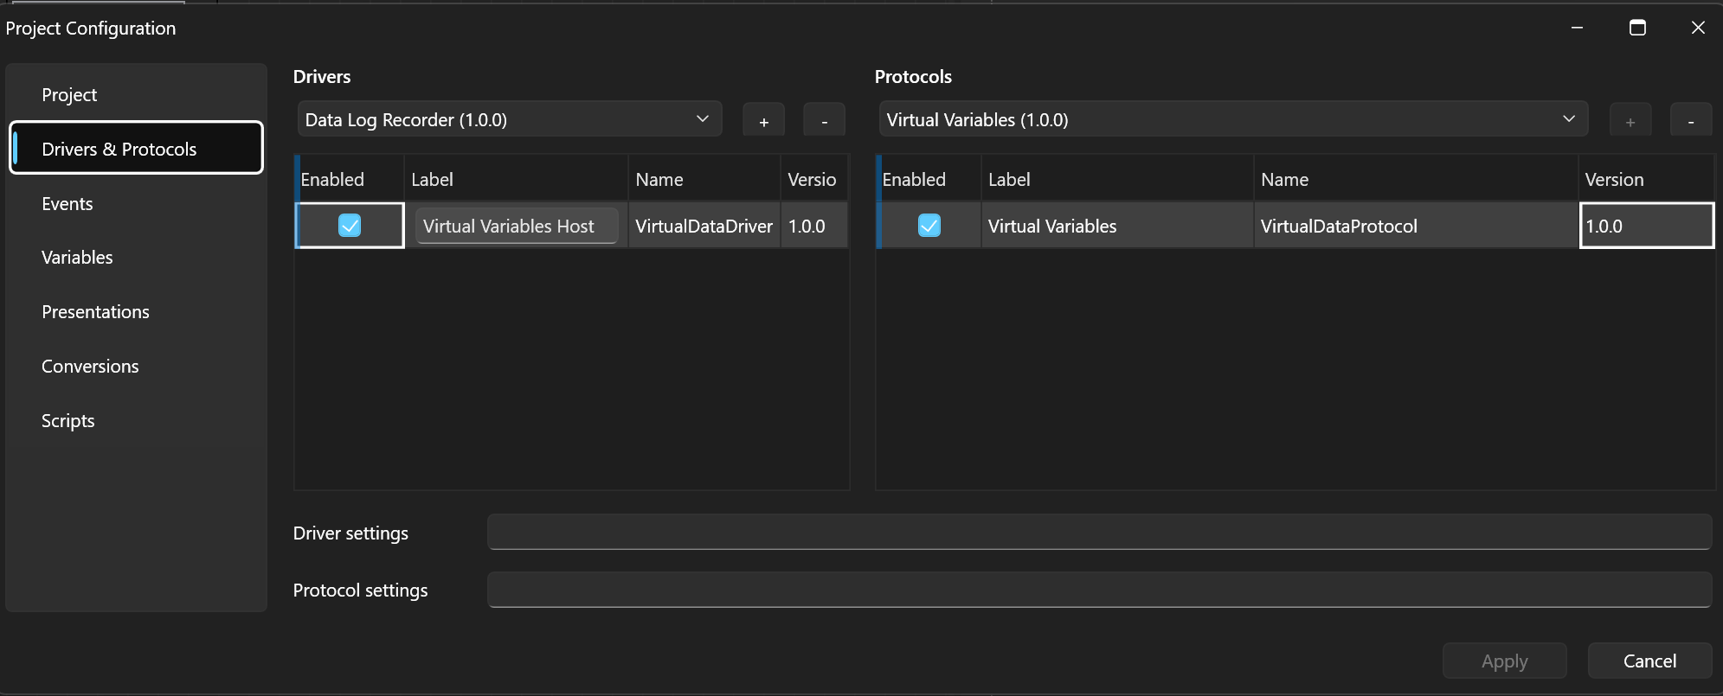The image size is (1723, 696).
Task: Open the Presentations section
Action: click(137, 312)
